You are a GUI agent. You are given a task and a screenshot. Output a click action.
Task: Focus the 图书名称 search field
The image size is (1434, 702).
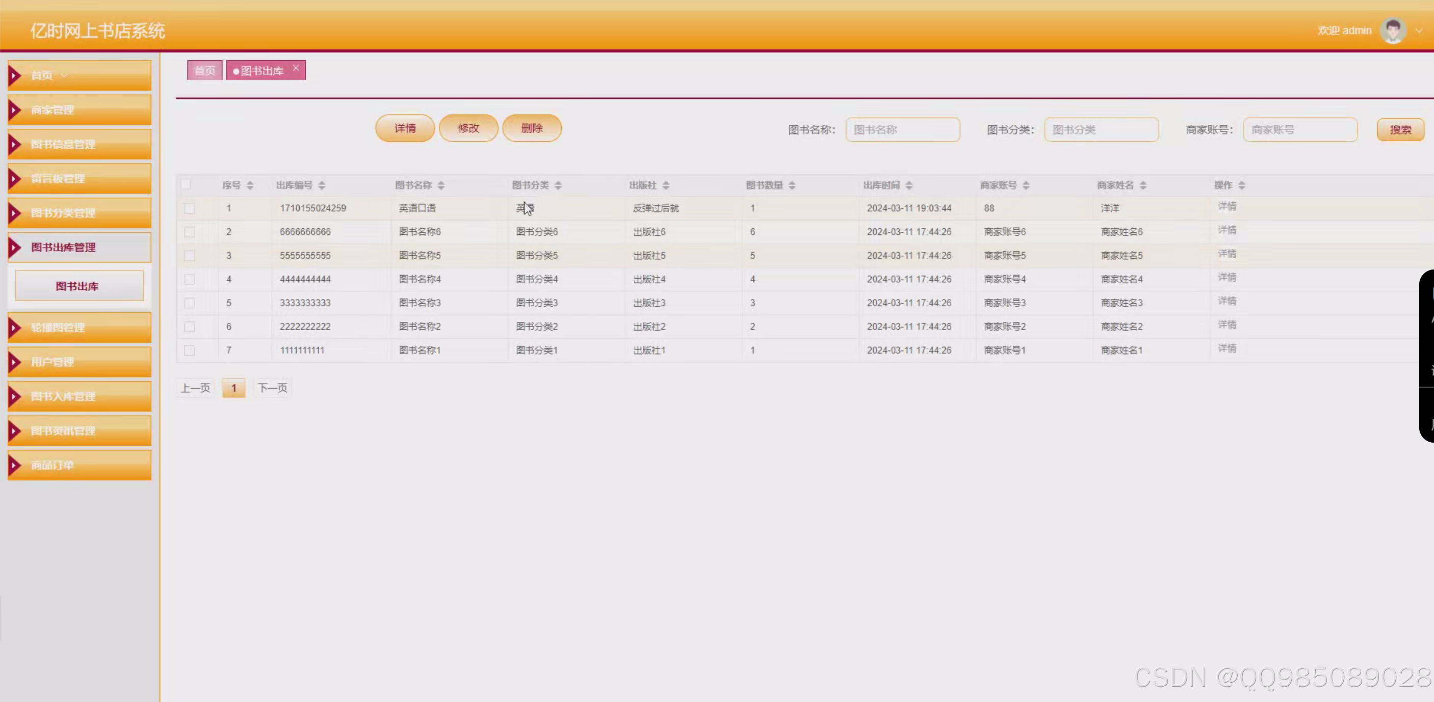pyautogui.click(x=902, y=129)
